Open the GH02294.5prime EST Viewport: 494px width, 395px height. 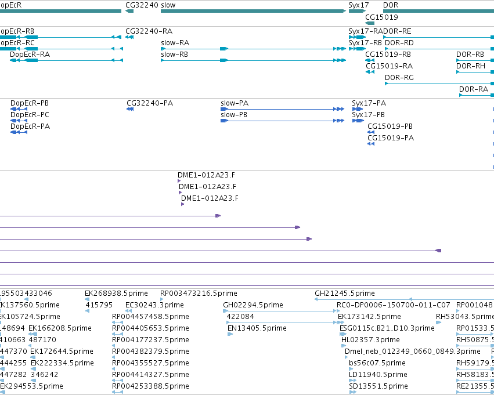point(253,305)
